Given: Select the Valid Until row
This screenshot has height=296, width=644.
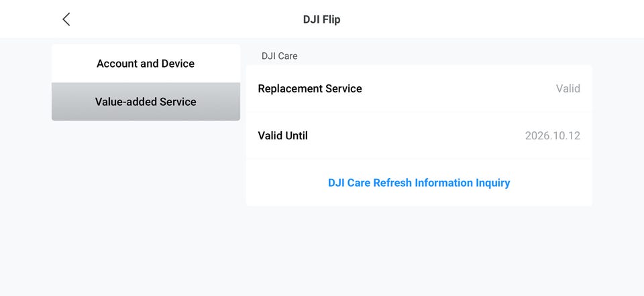Looking at the screenshot, I should click(419, 135).
